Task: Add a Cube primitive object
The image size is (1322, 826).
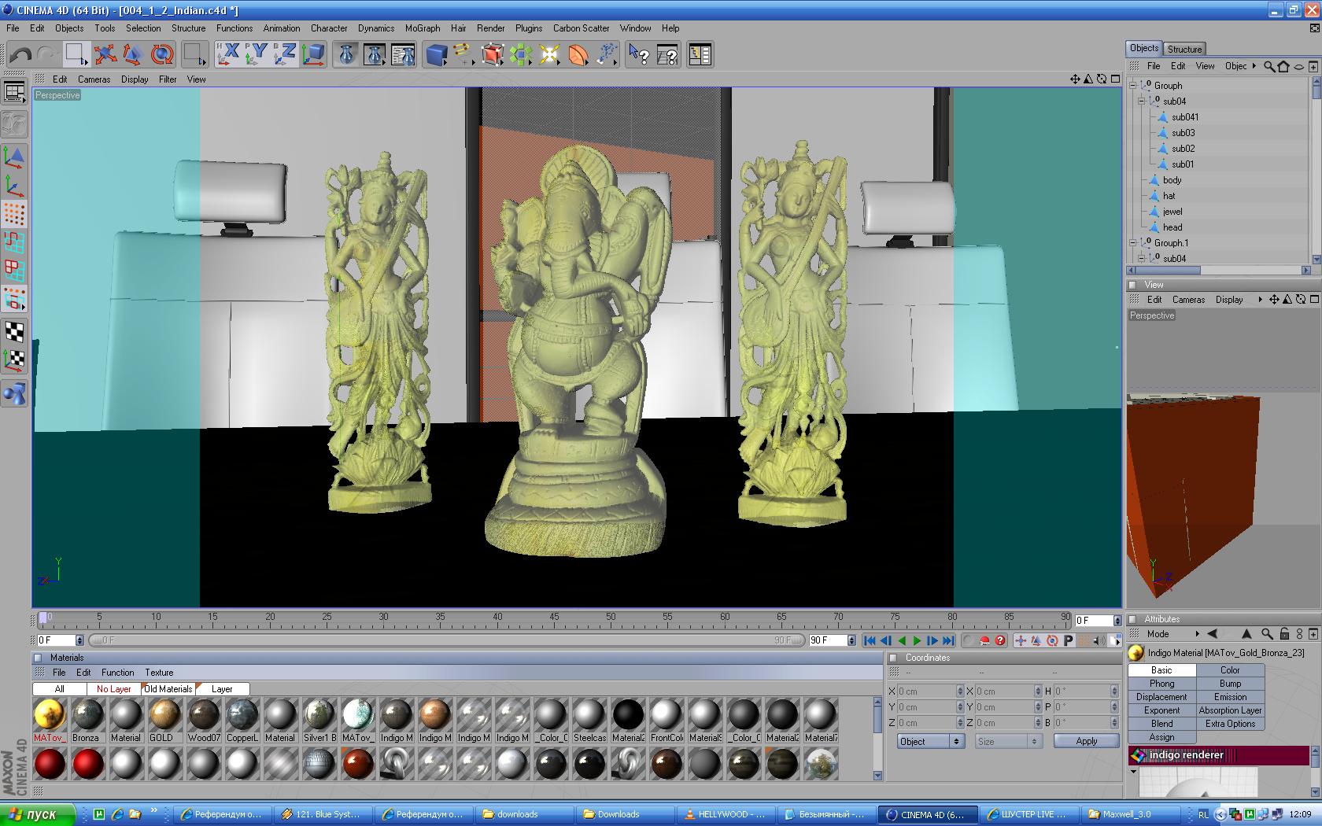Action: (436, 54)
